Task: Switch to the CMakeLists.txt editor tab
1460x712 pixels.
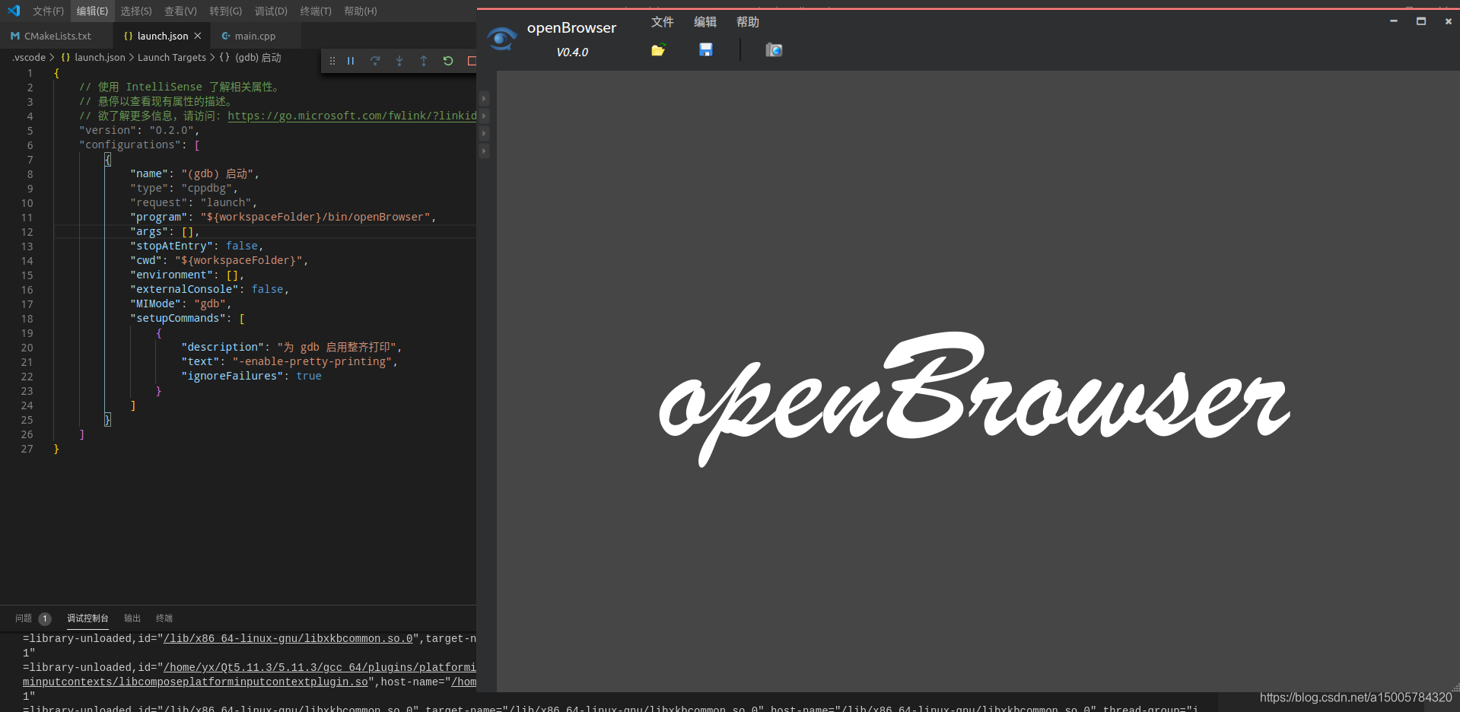Action: 57,36
